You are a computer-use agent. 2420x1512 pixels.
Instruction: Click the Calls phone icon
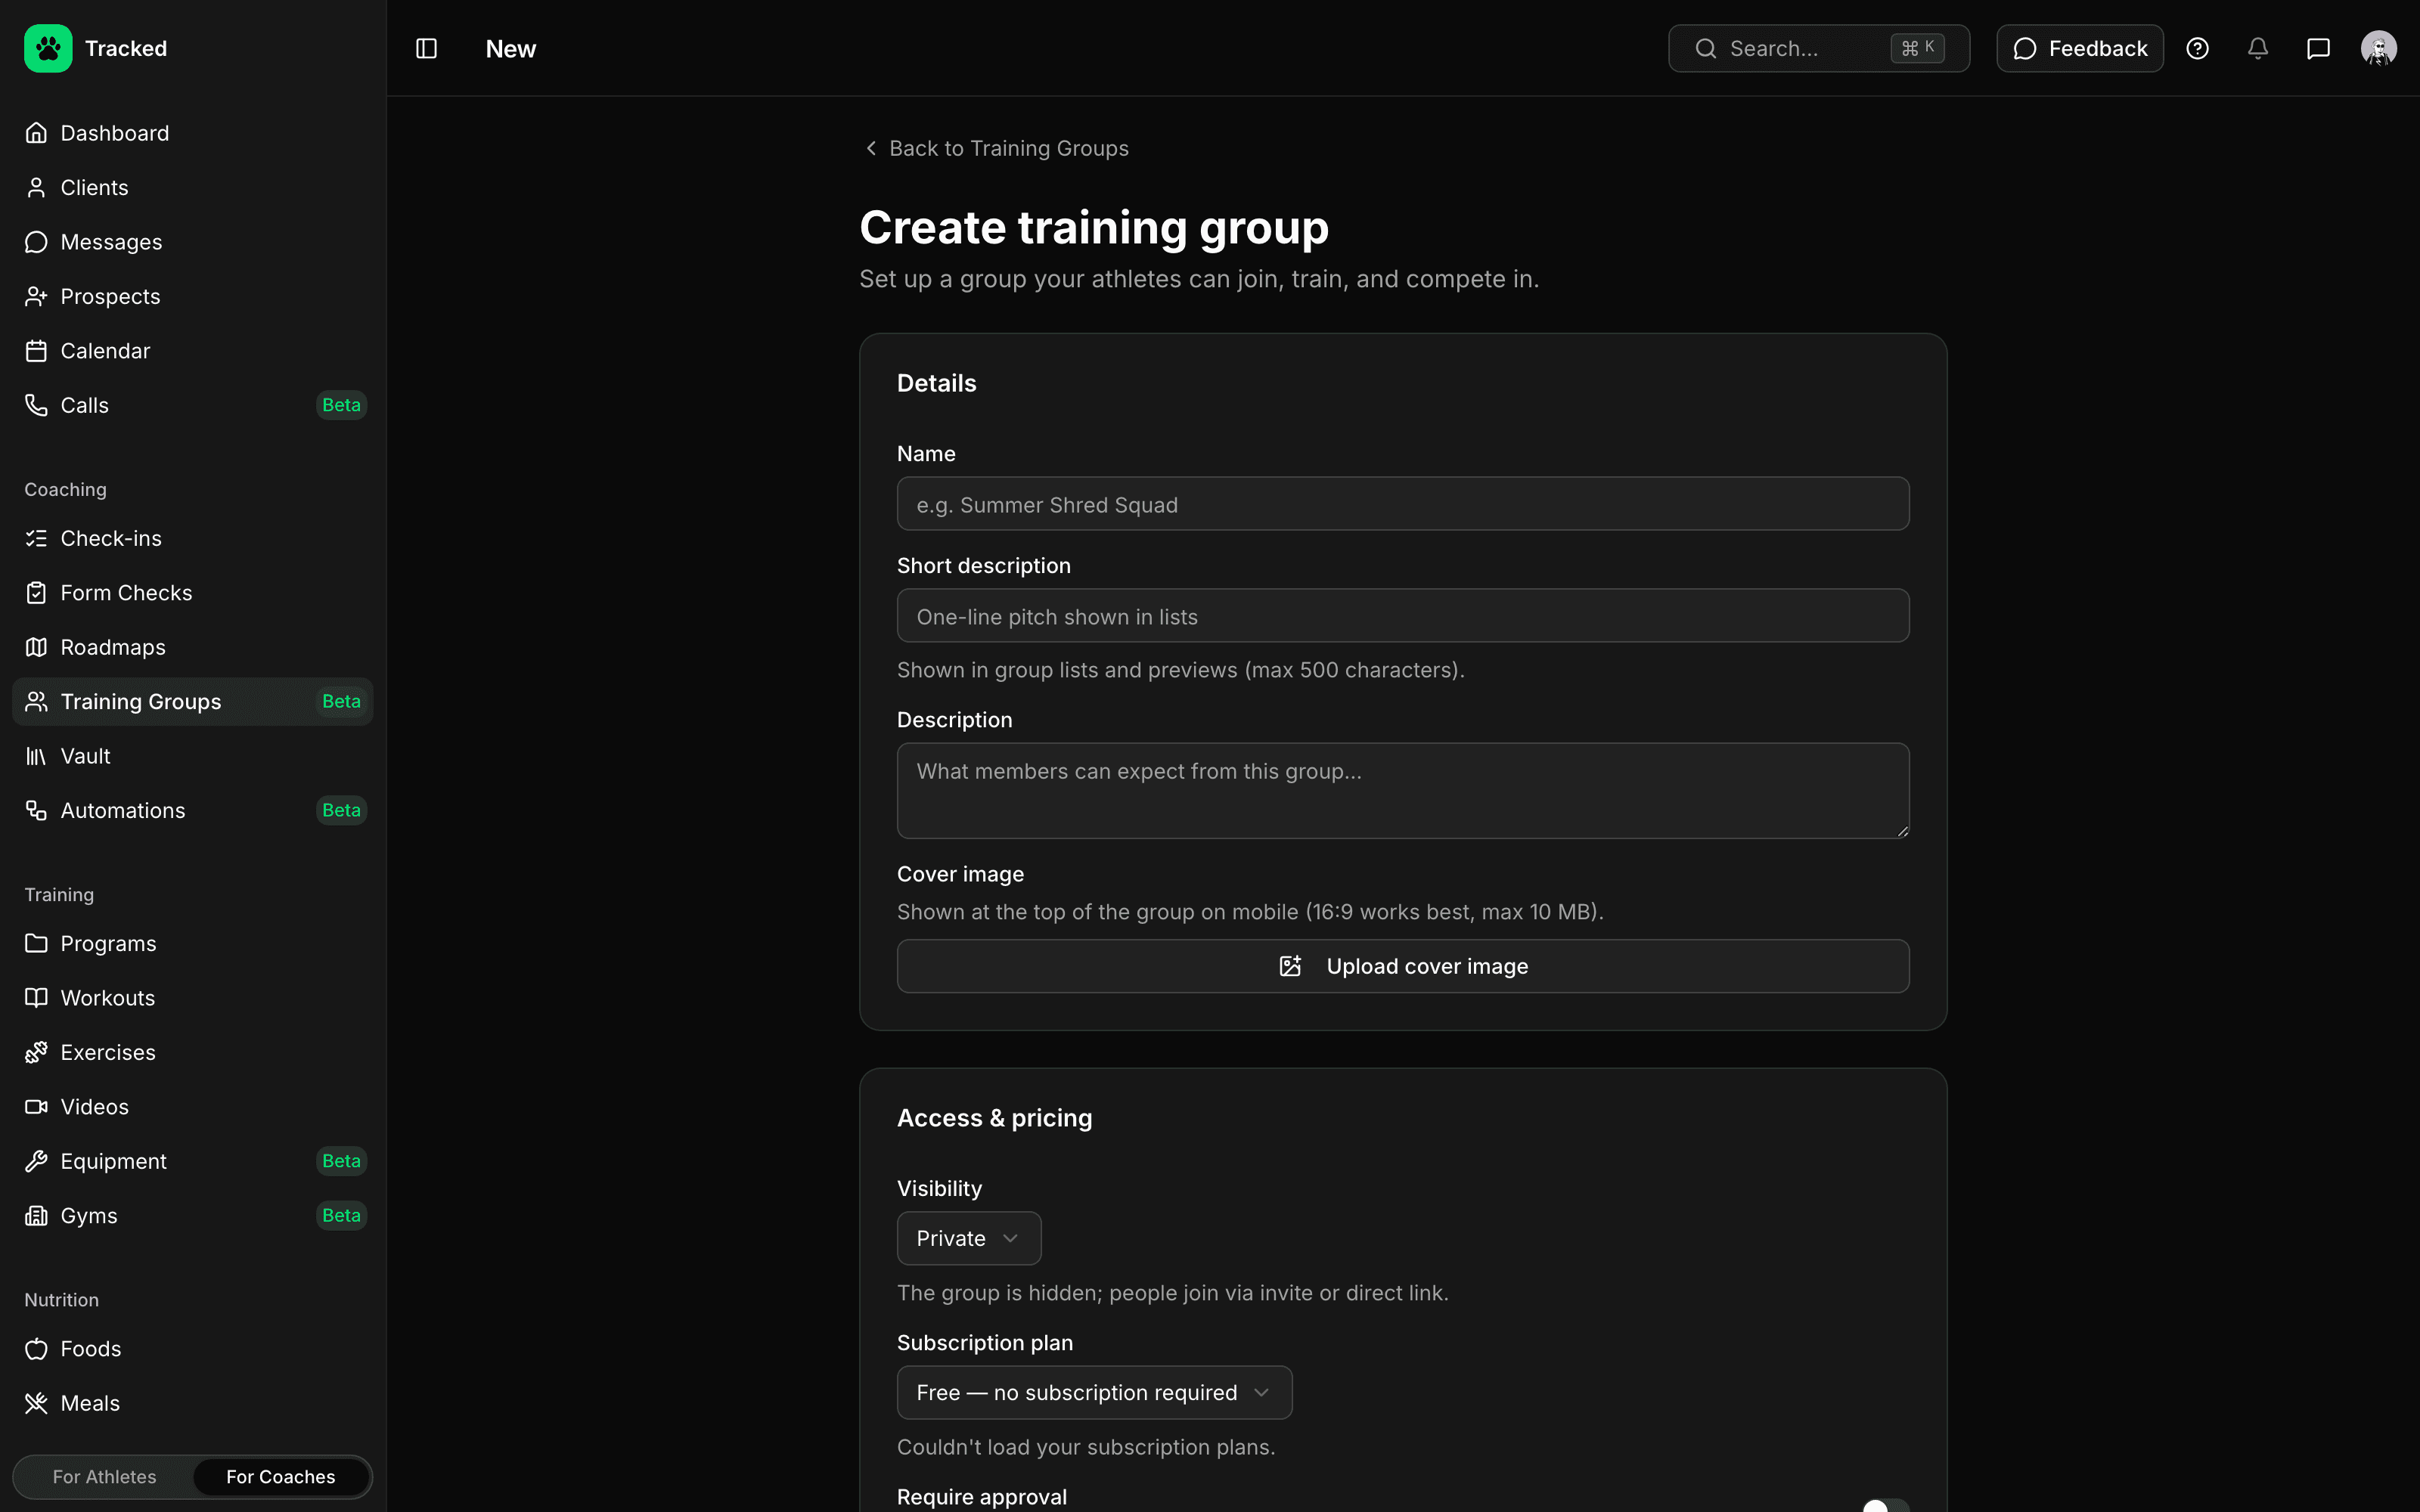pyautogui.click(x=36, y=405)
